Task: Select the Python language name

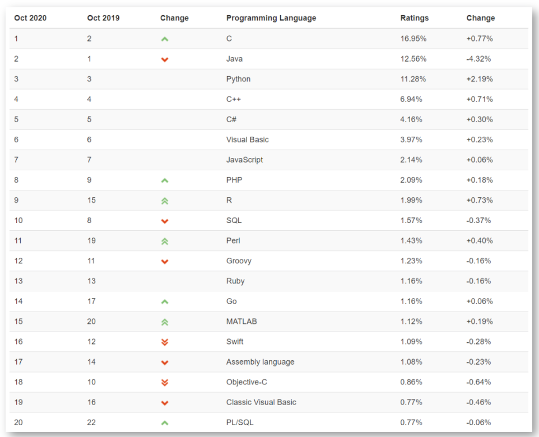Action: click(x=238, y=79)
